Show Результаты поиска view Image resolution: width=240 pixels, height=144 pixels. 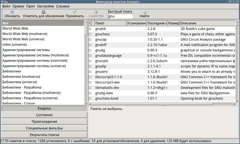44,135
